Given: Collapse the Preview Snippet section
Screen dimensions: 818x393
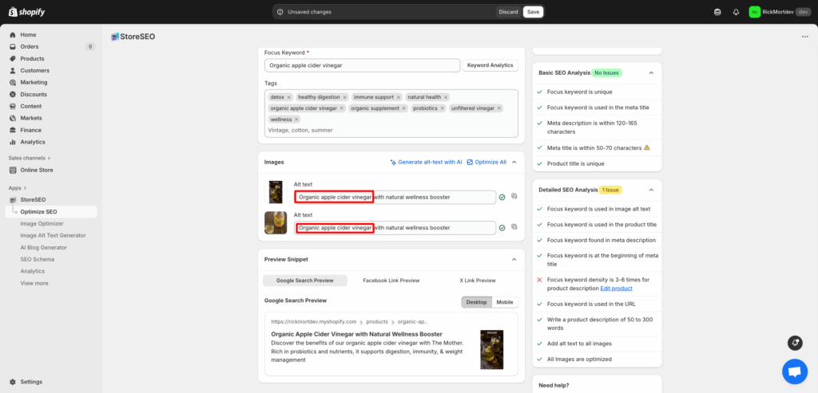Looking at the screenshot, I should (x=514, y=259).
